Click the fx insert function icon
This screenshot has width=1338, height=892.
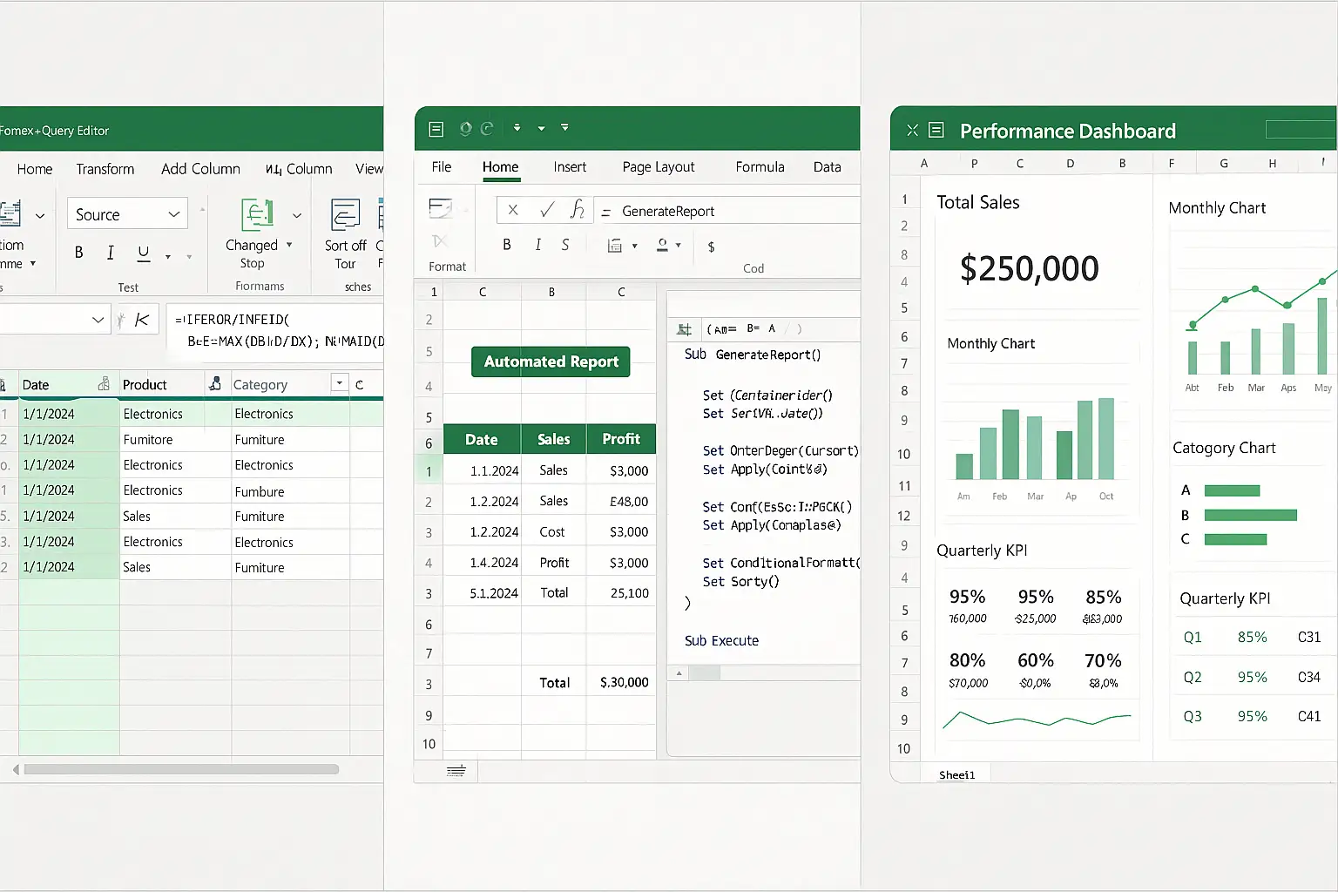tap(577, 210)
